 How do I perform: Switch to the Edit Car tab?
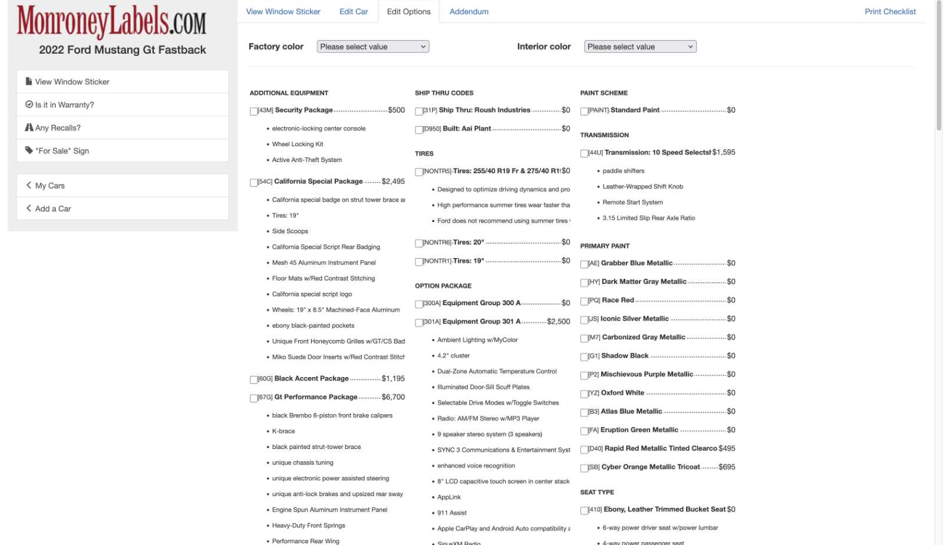coord(354,11)
